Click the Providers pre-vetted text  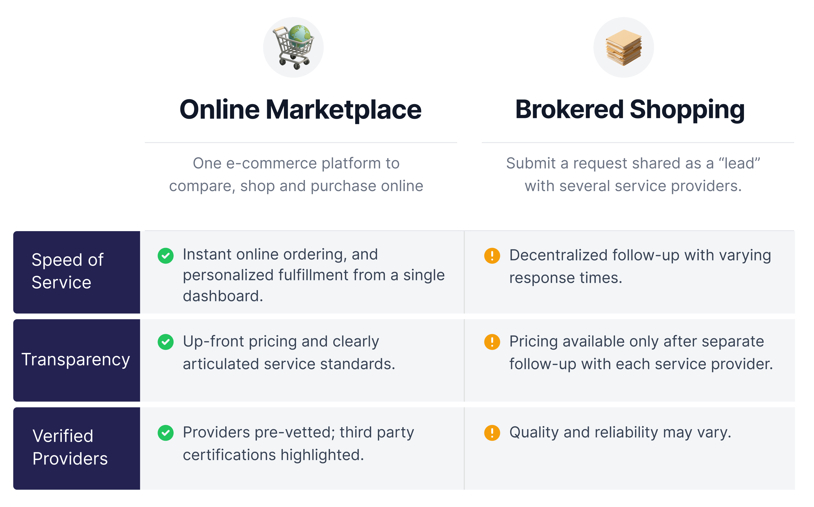(x=298, y=443)
